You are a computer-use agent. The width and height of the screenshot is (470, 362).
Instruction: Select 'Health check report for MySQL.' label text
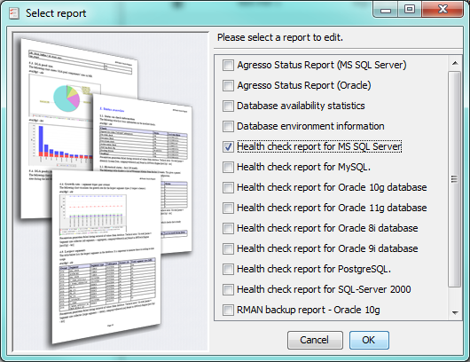[x=303, y=167]
